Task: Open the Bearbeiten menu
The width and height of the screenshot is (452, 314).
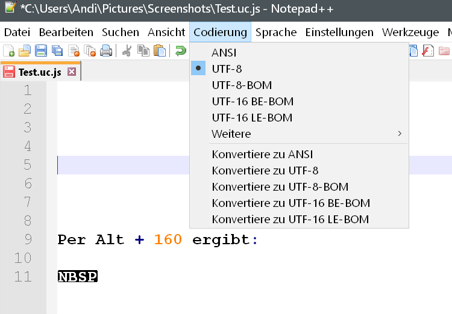Action: pyautogui.click(x=66, y=32)
